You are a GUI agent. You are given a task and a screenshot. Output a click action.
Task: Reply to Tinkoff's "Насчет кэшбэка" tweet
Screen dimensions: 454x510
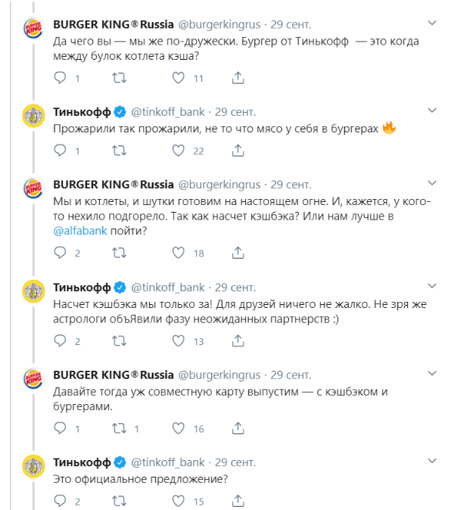coord(61,341)
